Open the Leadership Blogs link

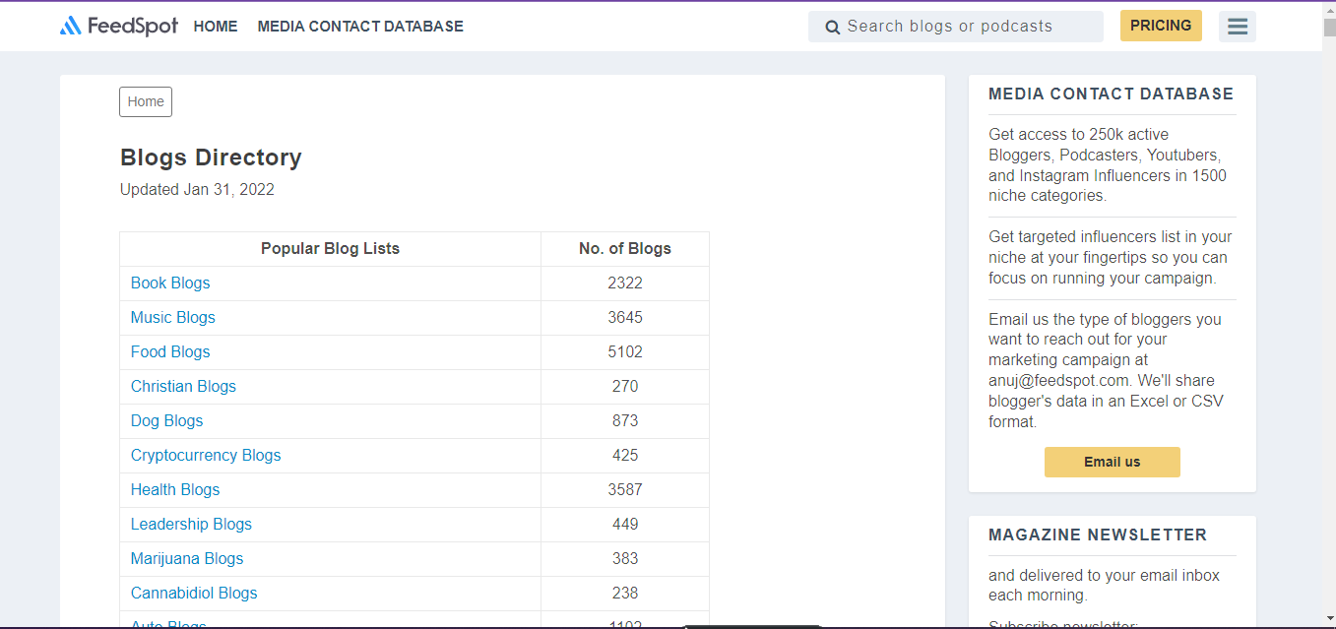coord(191,525)
